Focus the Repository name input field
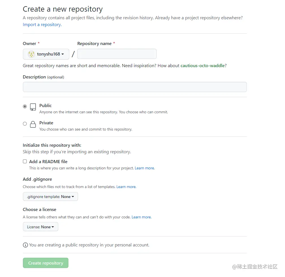This screenshot has width=285, height=277. (117, 54)
